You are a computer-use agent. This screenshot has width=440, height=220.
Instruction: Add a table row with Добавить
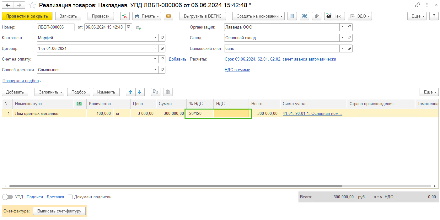pos(15,92)
